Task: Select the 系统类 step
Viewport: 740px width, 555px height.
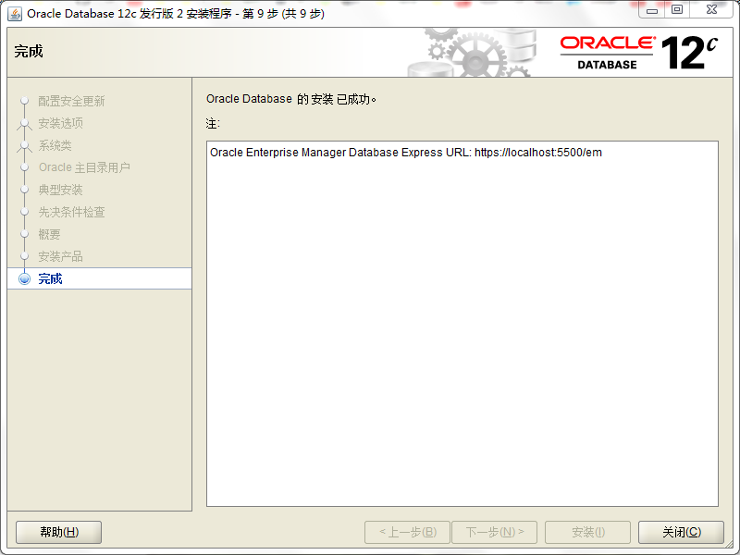Action: click(55, 145)
